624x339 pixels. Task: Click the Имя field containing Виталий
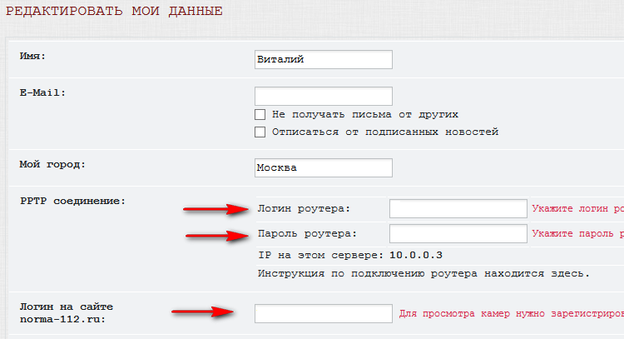pyautogui.click(x=323, y=60)
